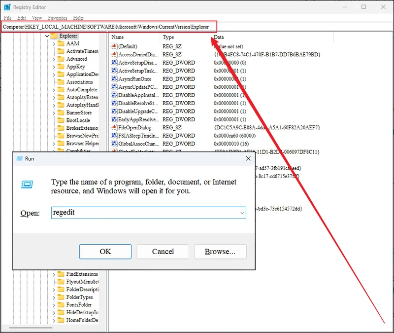
Task: Click the Run dialog title icon
Action: pyautogui.click(x=19, y=158)
